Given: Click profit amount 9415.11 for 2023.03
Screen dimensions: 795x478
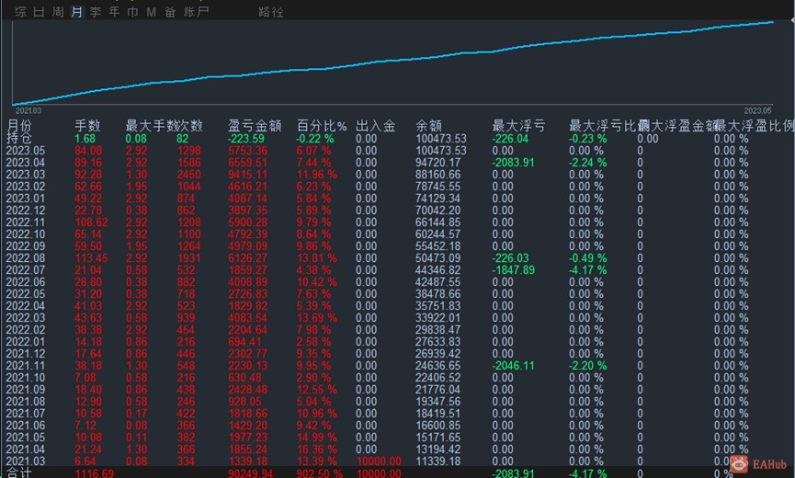Looking at the screenshot, I should click(247, 175).
